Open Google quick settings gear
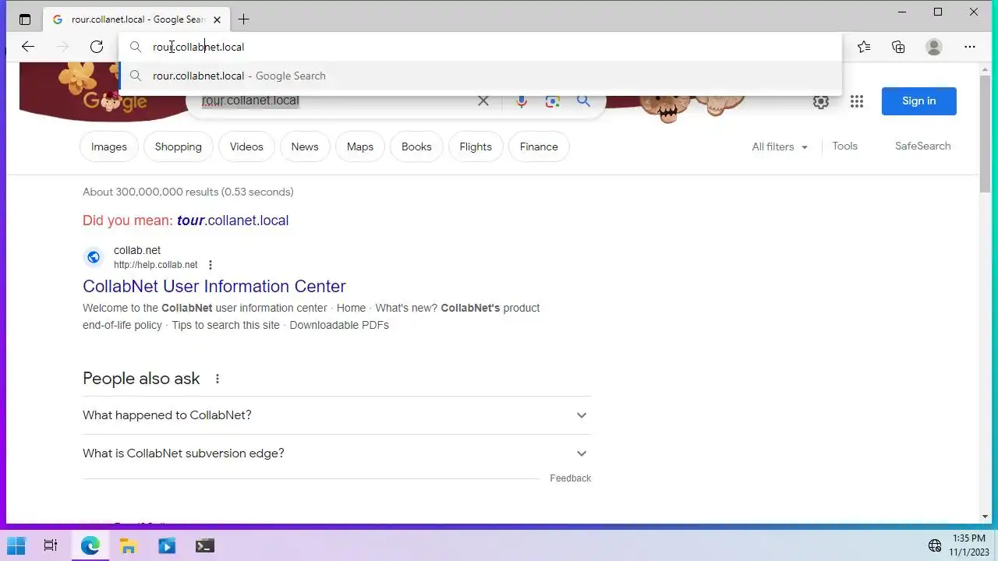 click(x=821, y=101)
